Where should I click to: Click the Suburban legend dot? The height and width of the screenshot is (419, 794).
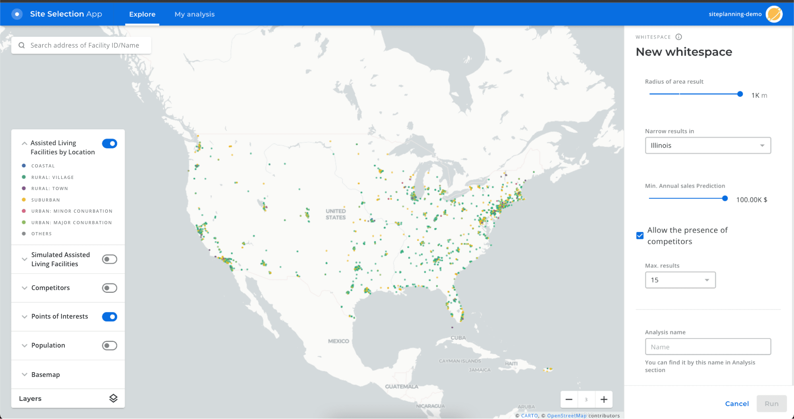coord(25,200)
